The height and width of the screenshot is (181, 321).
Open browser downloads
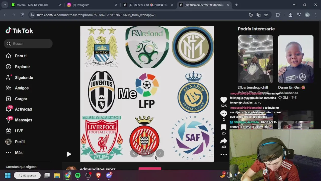pos(290,15)
